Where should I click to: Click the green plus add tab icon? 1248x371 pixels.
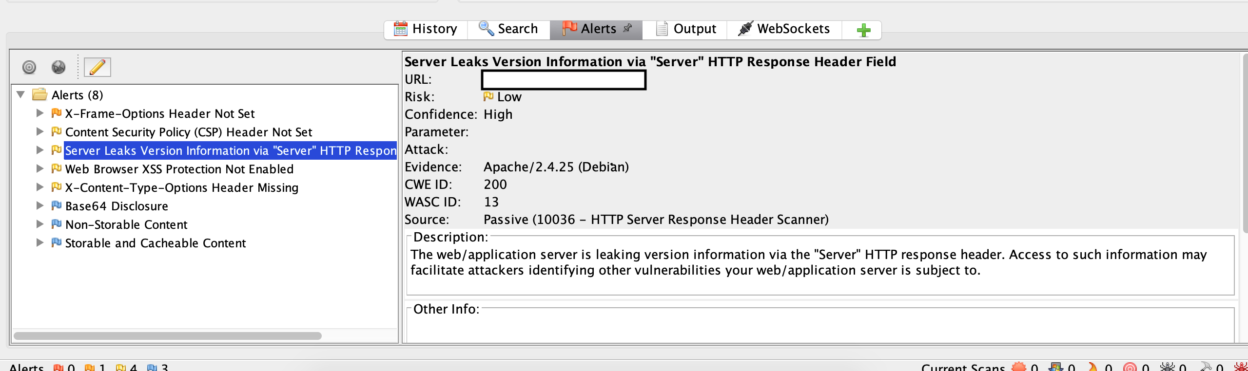(x=863, y=30)
